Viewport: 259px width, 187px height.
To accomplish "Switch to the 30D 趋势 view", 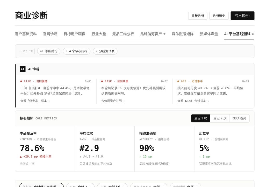I will point(240,118).
